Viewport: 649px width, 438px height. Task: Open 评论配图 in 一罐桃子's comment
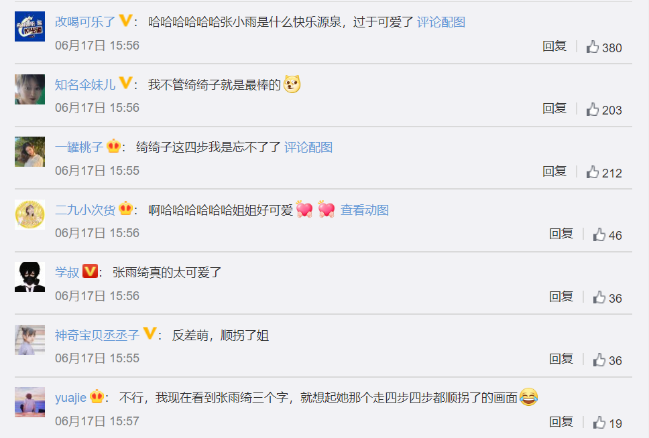pyautogui.click(x=308, y=147)
